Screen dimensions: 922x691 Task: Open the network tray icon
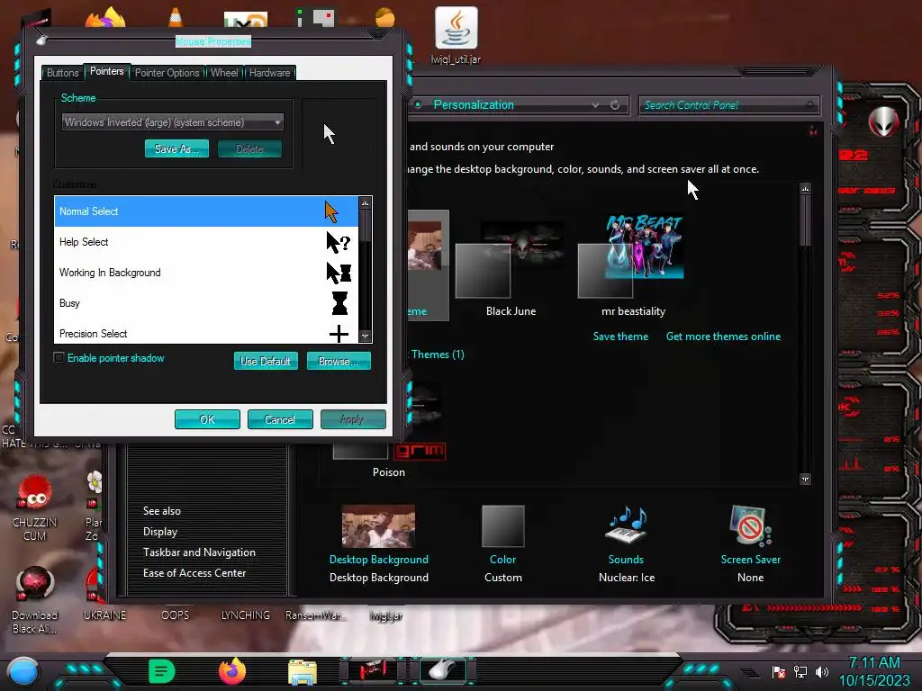pos(800,671)
